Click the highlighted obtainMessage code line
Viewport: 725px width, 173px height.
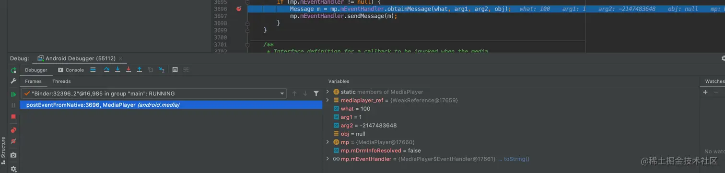(400, 9)
